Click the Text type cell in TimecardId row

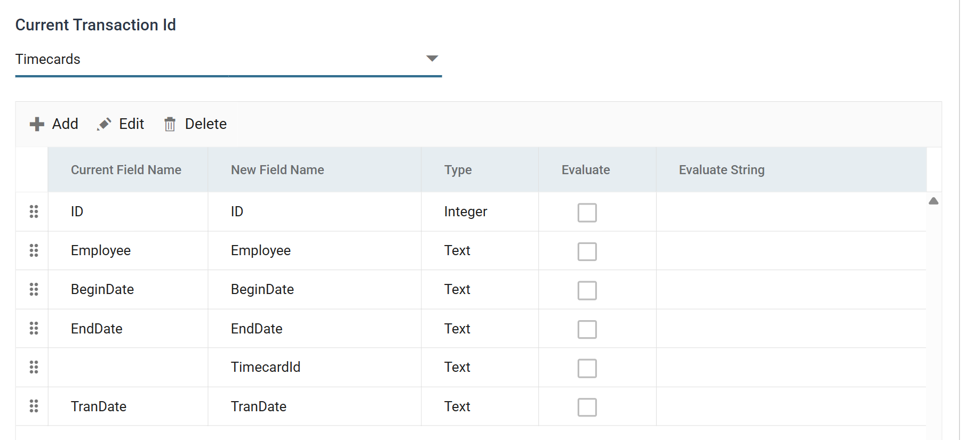point(480,367)
